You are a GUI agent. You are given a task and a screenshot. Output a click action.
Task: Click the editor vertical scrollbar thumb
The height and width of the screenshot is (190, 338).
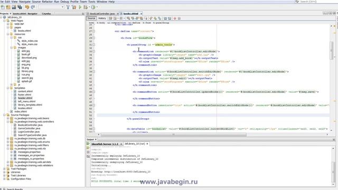click(x=331, y=50)
